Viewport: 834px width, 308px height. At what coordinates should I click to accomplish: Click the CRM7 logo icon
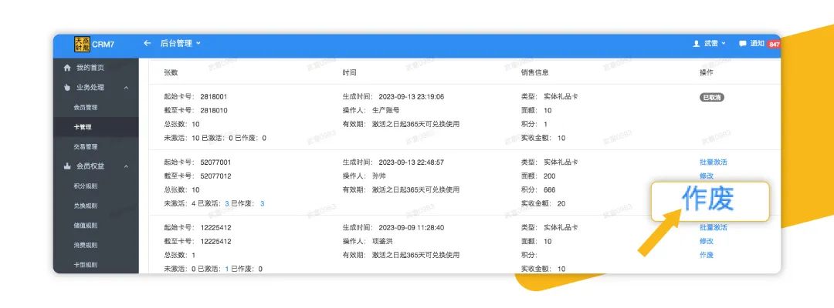82,44
